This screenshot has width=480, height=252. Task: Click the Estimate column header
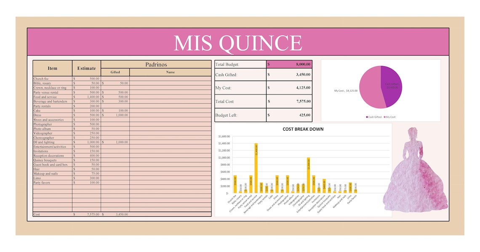coord(86,68)
